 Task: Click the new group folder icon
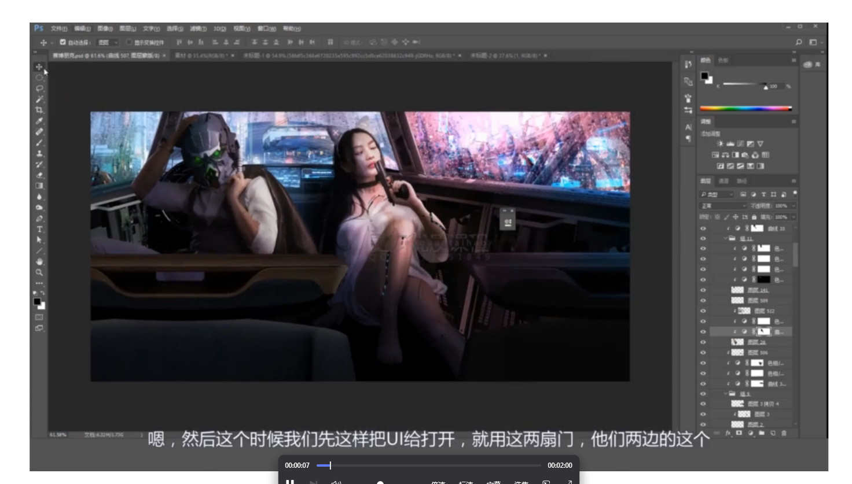pyautogui.click(x=762, y=433)
